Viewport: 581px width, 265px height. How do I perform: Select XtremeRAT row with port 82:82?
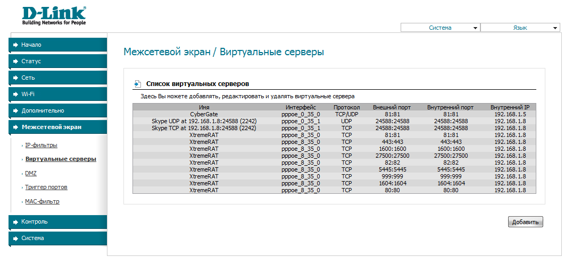[x=334, y=163]
